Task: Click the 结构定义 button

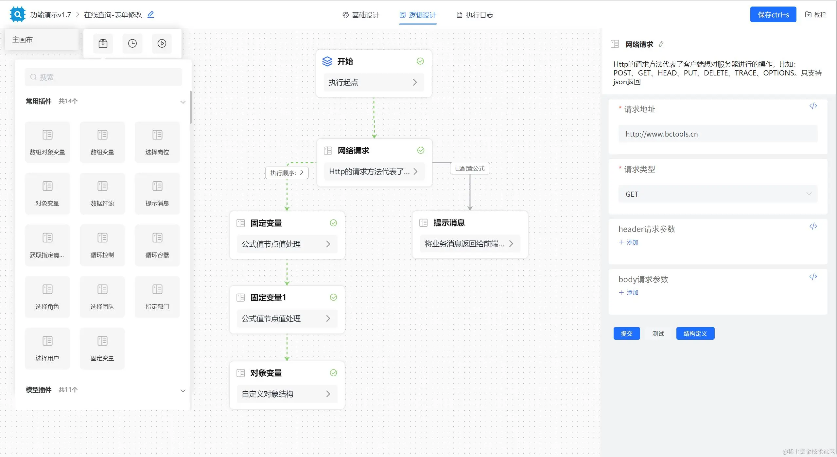Action: click(695, 334)
